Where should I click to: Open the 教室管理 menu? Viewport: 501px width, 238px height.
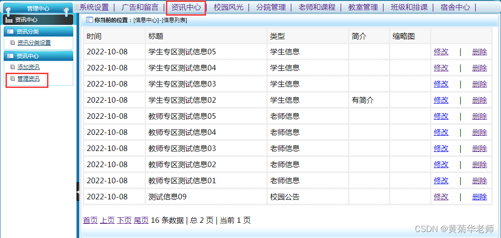363,7
